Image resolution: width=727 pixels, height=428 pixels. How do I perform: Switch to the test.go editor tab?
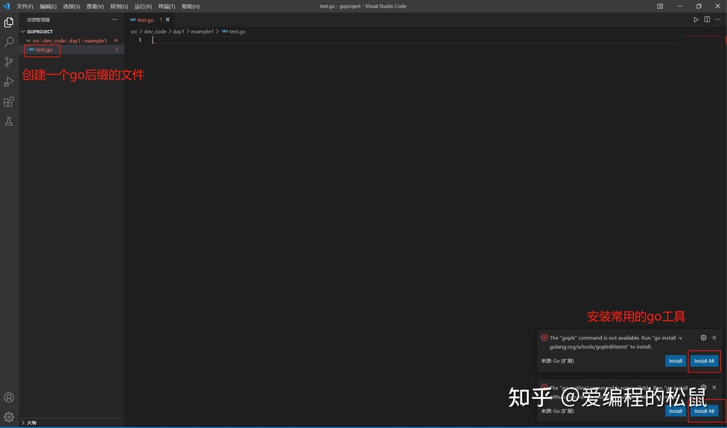pyautogui.click(x=145, y=19)
